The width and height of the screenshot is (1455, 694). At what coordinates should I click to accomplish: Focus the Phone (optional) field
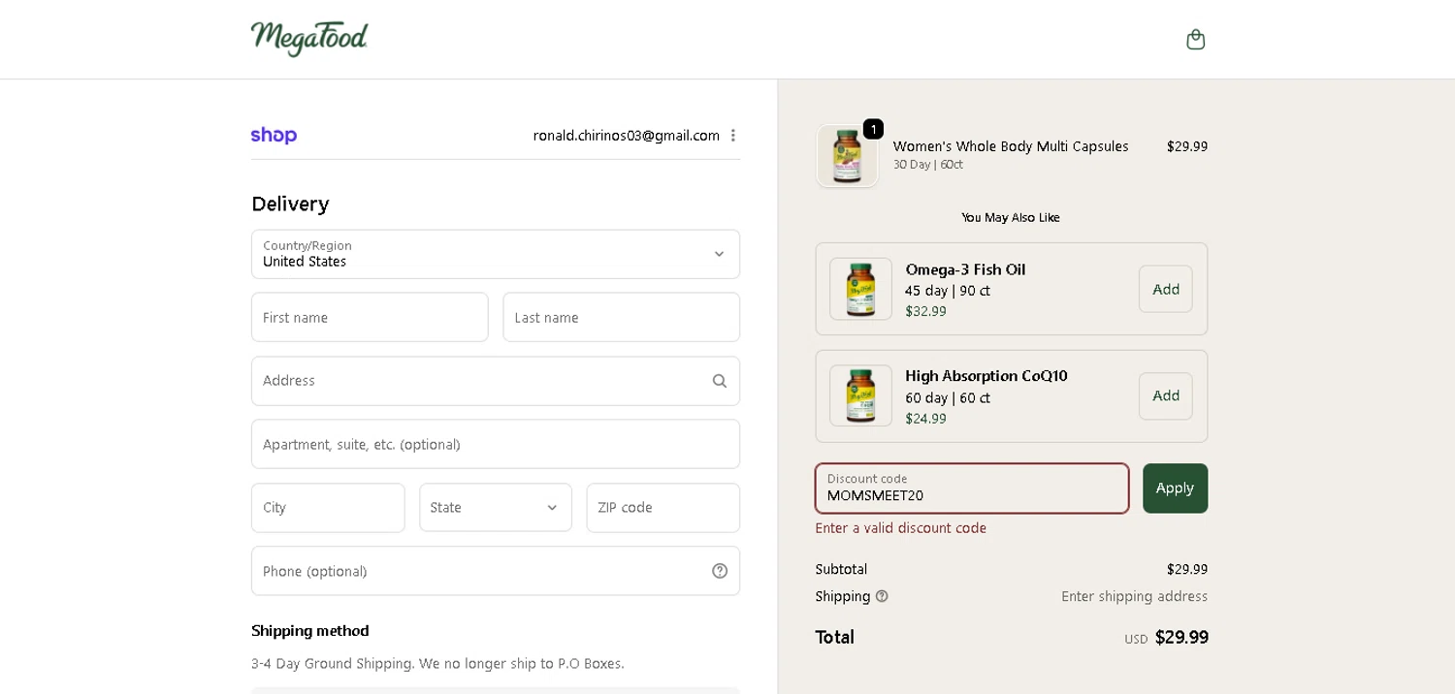[496, 571]
